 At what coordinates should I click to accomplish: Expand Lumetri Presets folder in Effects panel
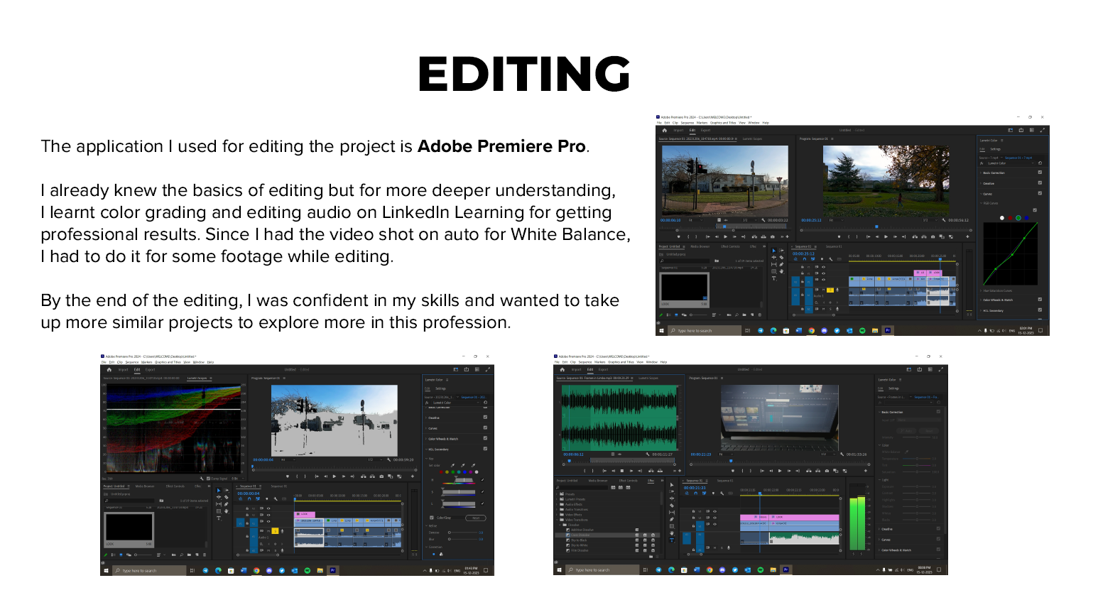click(x=557, y=499)
